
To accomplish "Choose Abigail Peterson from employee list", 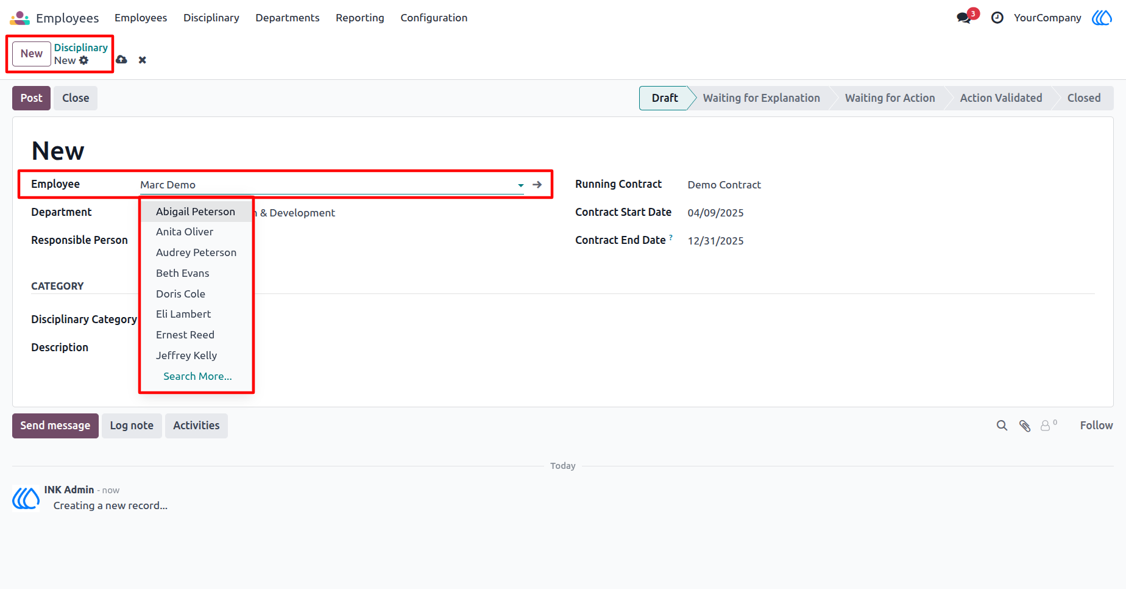I will click(196, 212).
